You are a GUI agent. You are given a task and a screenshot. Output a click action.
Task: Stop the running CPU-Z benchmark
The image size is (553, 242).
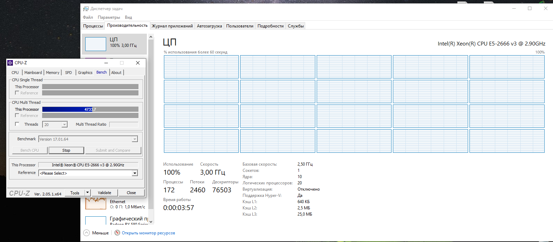tap(66, 150)
